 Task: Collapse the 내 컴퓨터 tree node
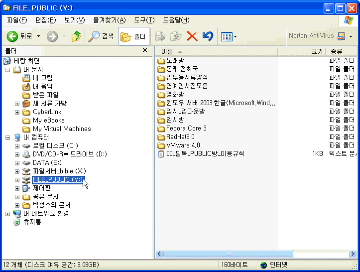click(x=8, y=137)
